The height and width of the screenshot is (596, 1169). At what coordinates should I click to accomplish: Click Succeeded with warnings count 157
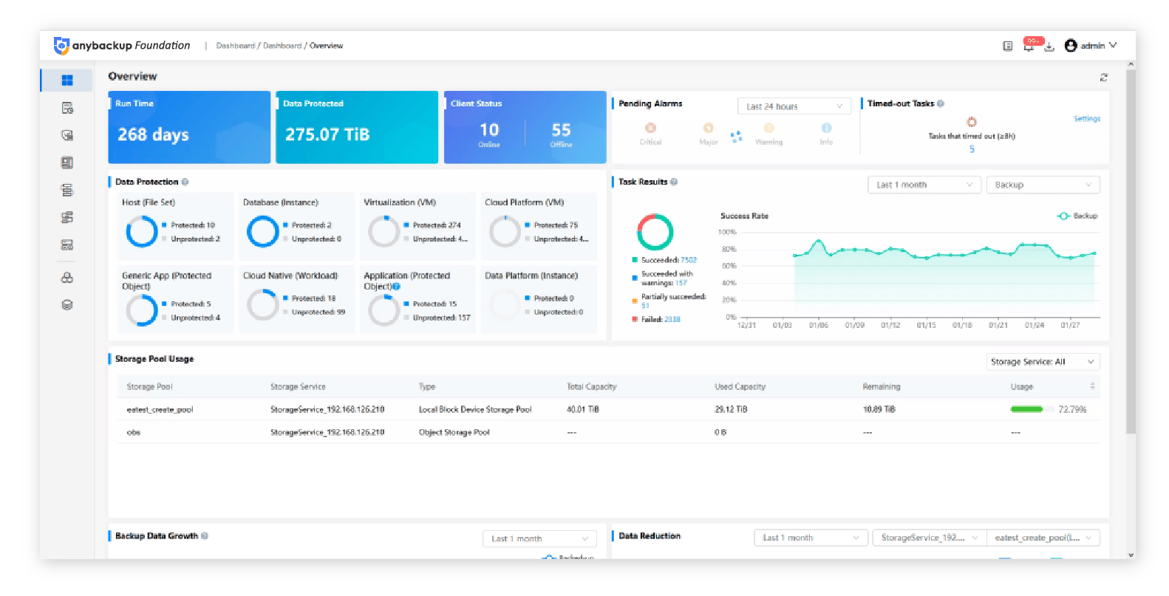(681, 283)
